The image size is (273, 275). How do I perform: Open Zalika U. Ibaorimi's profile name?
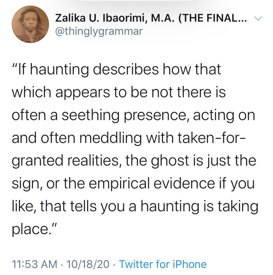tap(99, 19)
